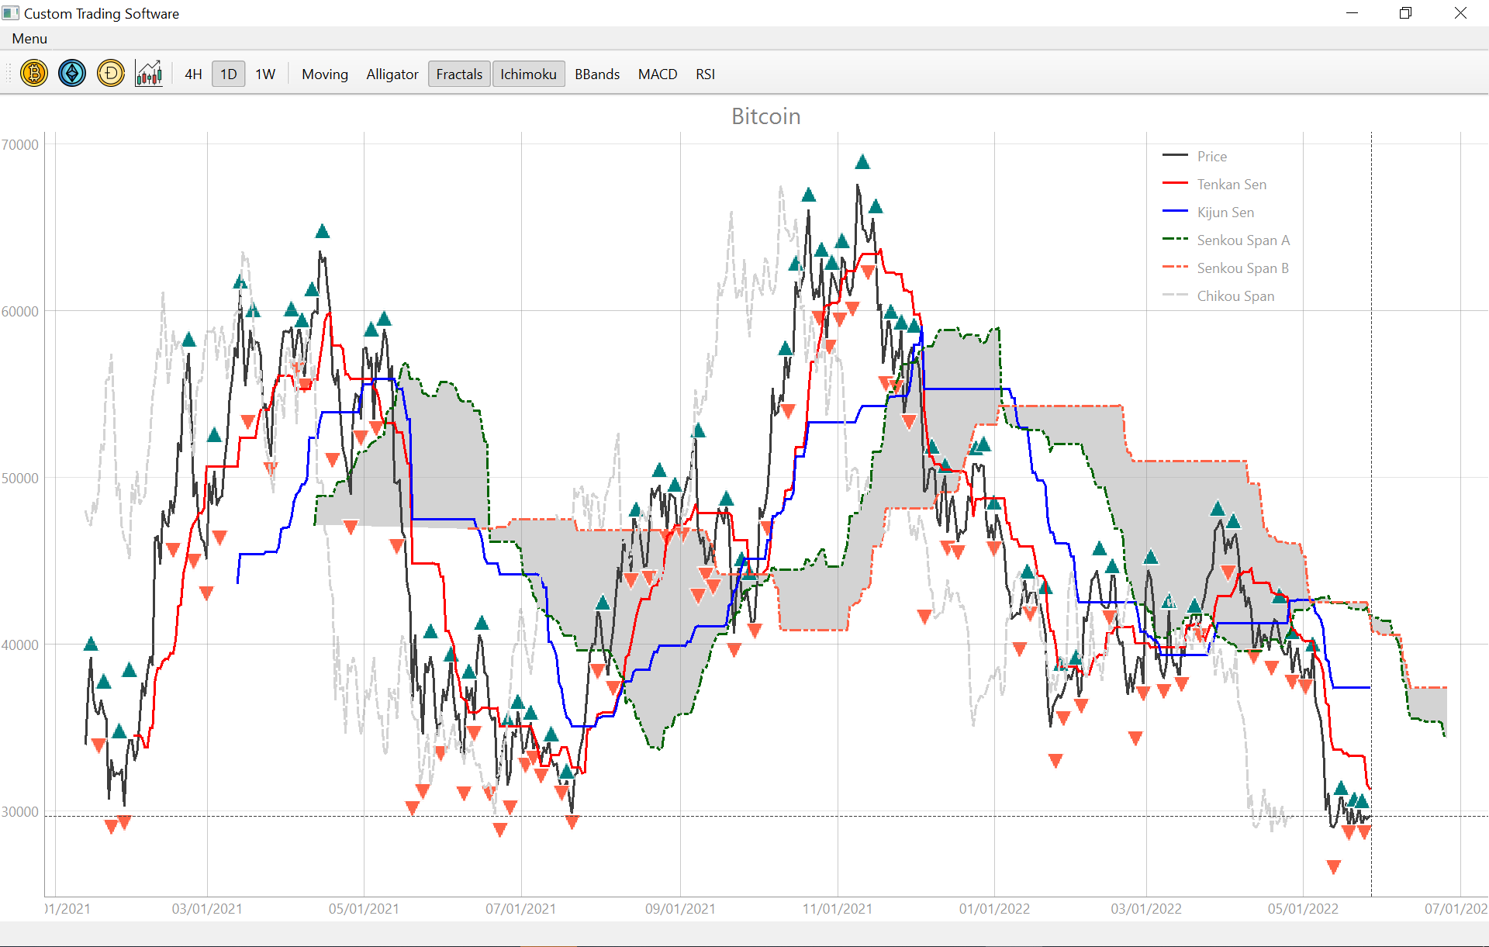Switch to the 1W timeframe
The height and width of the screenshot is (947, 1489).
point(265,74)
